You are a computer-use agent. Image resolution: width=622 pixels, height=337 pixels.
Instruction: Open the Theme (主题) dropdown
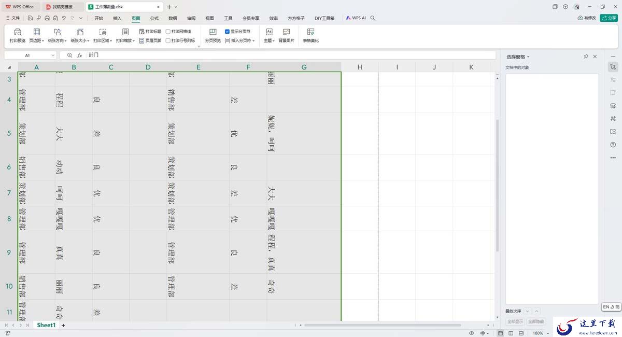(270, 35)
